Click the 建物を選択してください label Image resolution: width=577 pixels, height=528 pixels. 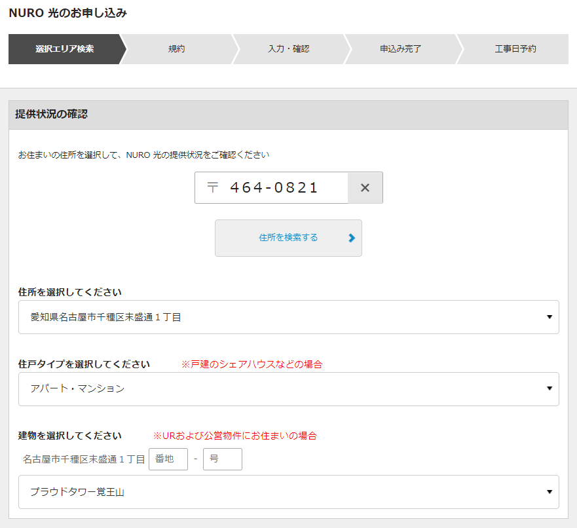(70, 436)
